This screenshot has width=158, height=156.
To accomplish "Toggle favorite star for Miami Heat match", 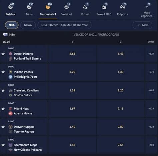I will 3,109.
